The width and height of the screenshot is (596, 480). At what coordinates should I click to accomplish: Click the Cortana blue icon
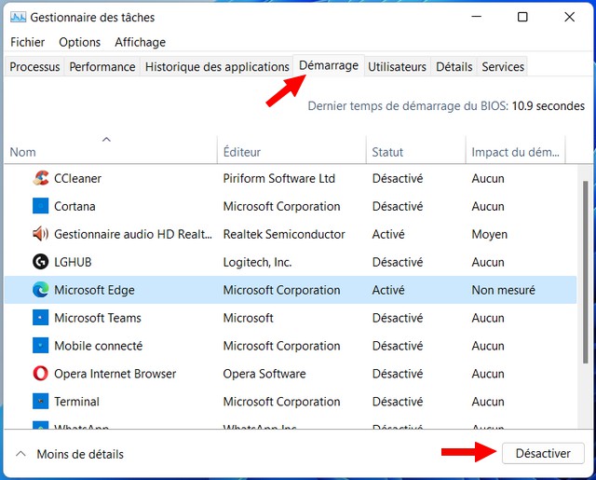pyautogui.click(x=40, y=206)
